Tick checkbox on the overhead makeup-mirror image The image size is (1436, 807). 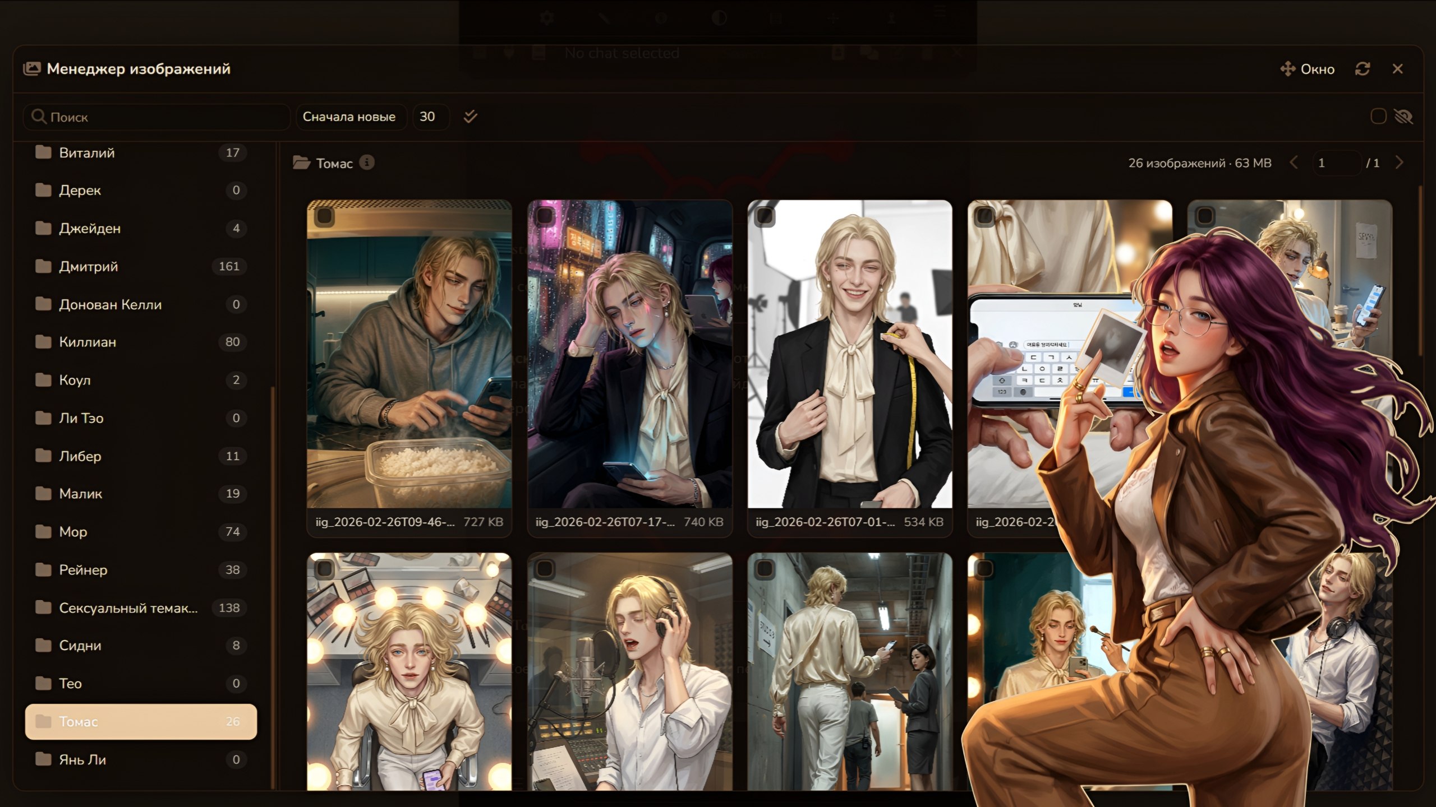(324, 569)
